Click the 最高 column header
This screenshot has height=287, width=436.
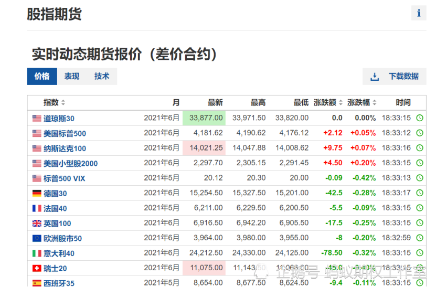pos(258,102)
